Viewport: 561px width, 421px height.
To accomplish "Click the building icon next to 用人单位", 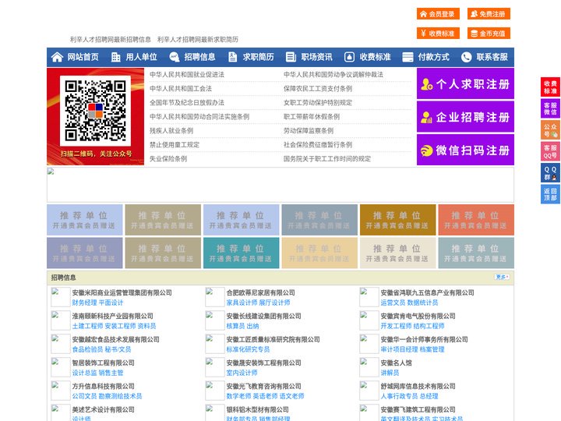I will pos(115,57).
